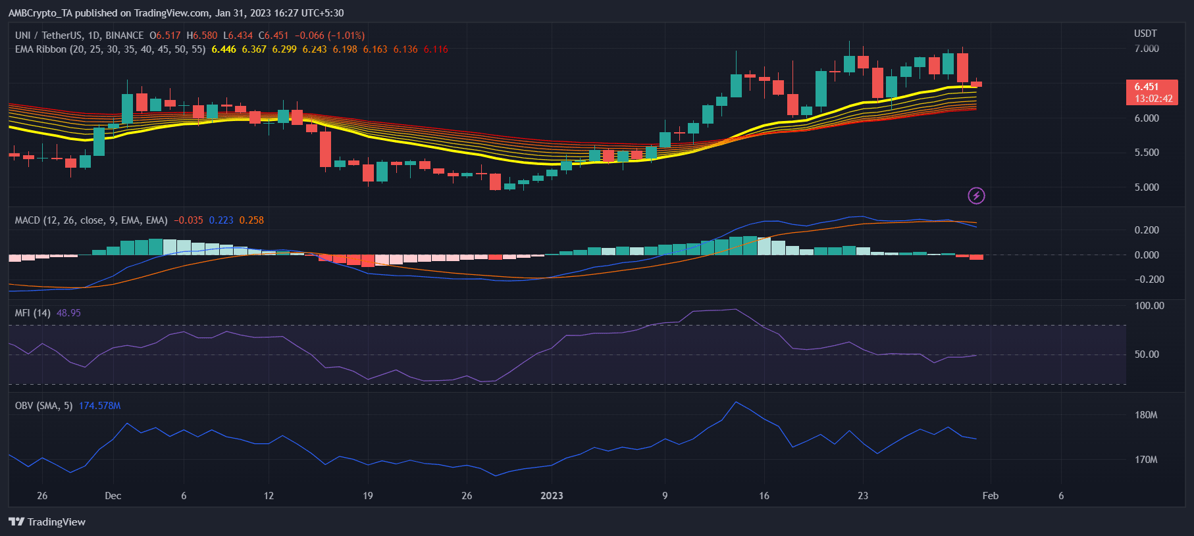Click the TradingView logo icon
Screen dimensions: 1194x536
coord(16,522)
